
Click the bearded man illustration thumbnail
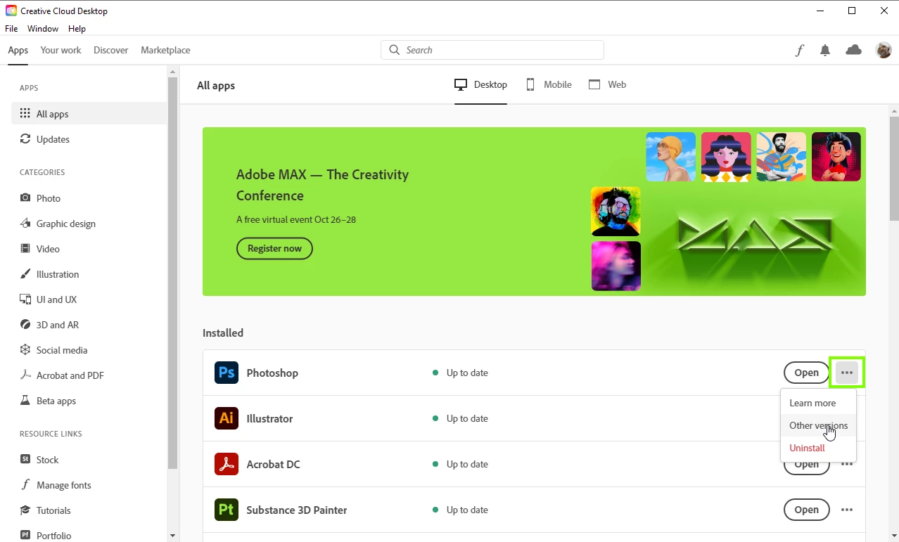[x=781, y=157]
